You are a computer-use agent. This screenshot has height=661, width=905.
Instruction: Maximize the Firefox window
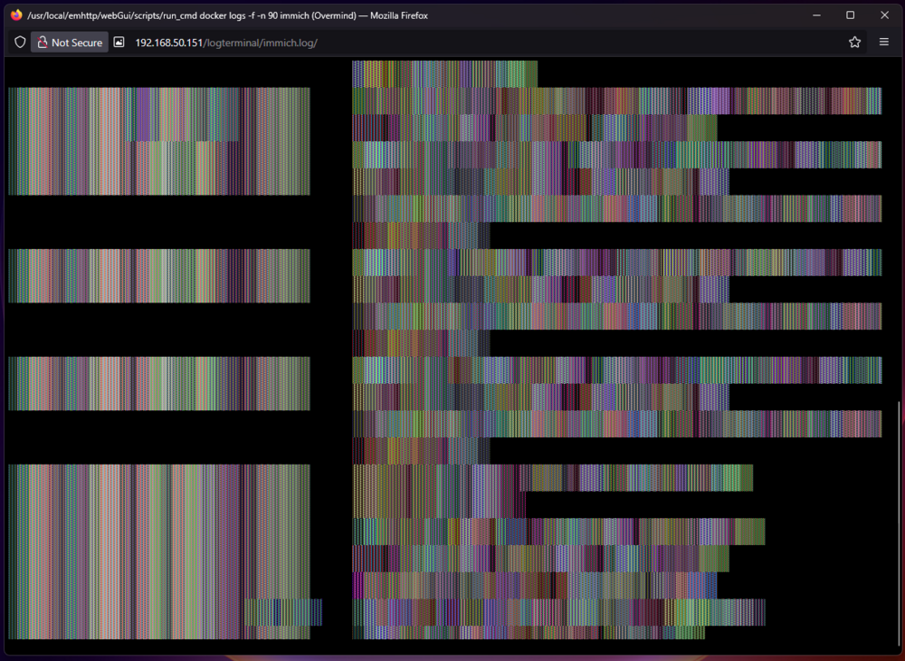pyautogui.click(x=850, y=15)
